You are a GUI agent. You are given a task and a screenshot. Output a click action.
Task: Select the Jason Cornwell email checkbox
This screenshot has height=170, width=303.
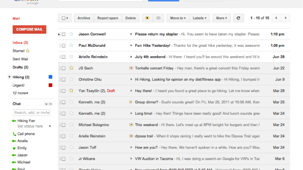[63, 34]
